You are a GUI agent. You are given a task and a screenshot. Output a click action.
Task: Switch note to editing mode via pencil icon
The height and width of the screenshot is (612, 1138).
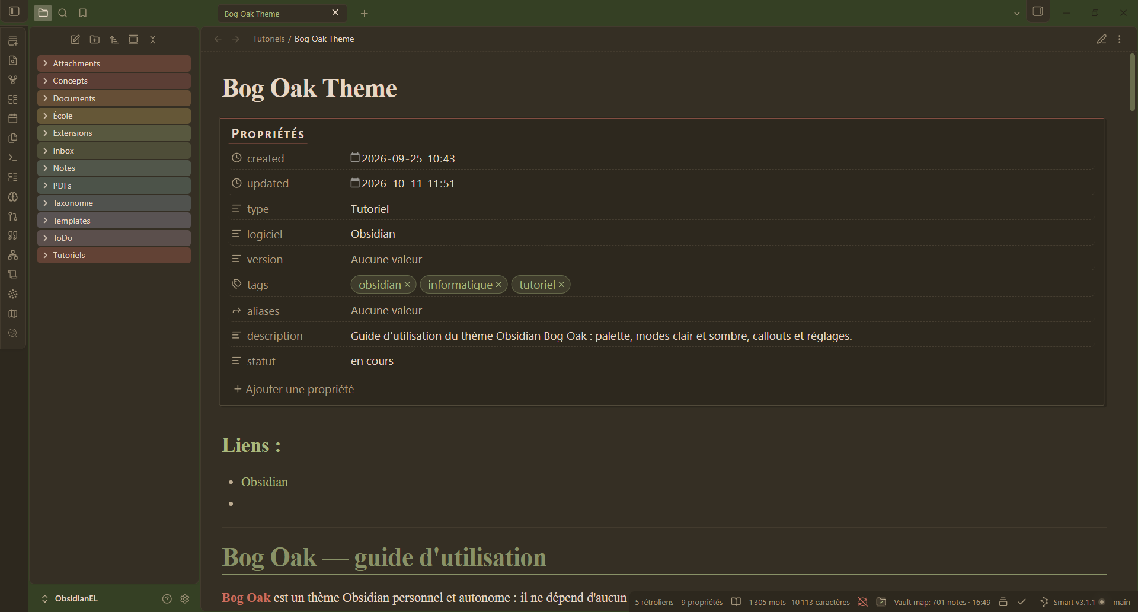coord(1102,39)
